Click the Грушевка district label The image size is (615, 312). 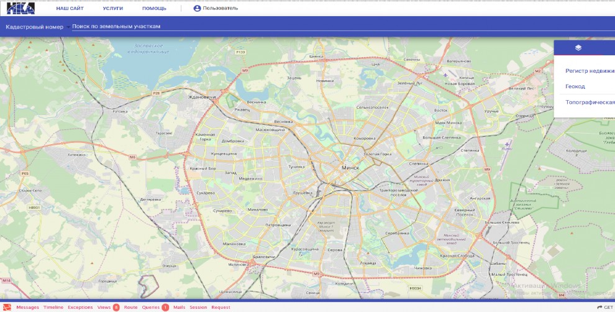[303, 193]
